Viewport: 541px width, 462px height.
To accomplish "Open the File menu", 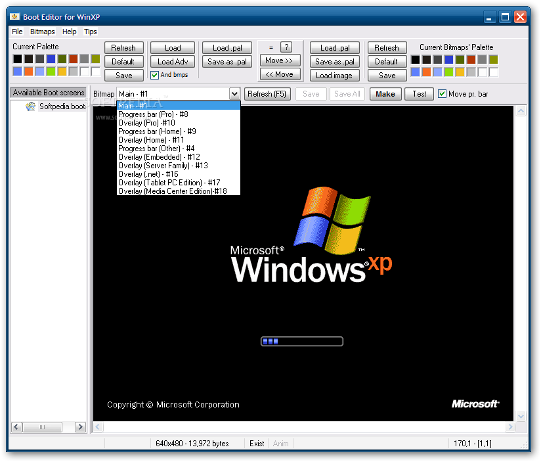I will 17,32.
